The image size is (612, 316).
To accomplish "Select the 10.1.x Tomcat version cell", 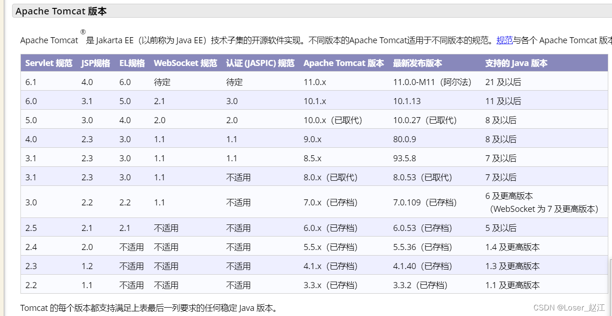I will (x=315, y=101).
